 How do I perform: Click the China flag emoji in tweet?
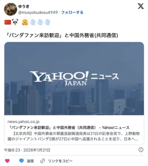coord(8,23)
